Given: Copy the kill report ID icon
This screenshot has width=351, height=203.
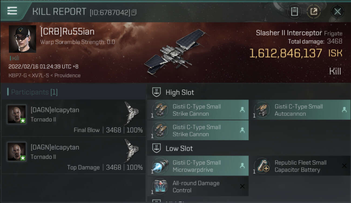Looking at the screenshot, I should [x=134, y=12].
